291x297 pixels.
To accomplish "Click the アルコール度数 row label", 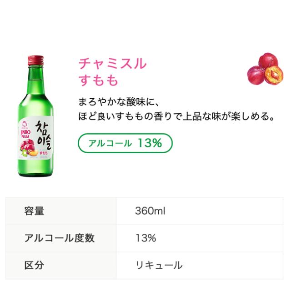I will [60, 238].
